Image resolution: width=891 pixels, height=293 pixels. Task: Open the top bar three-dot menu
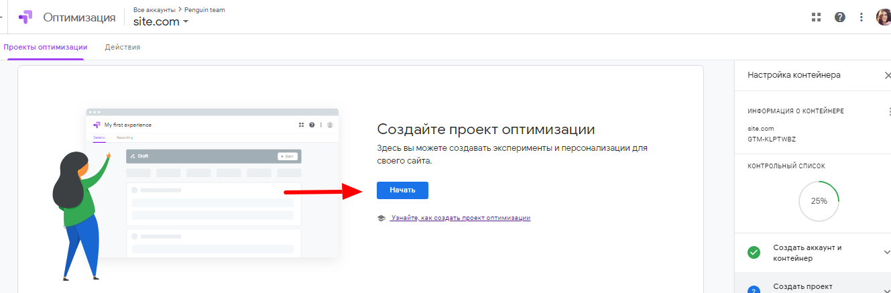pyautogui.click(x=862, y=17)
